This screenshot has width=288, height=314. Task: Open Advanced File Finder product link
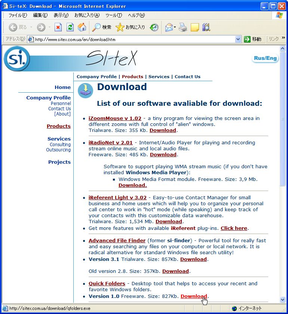[x=117, y=240]
